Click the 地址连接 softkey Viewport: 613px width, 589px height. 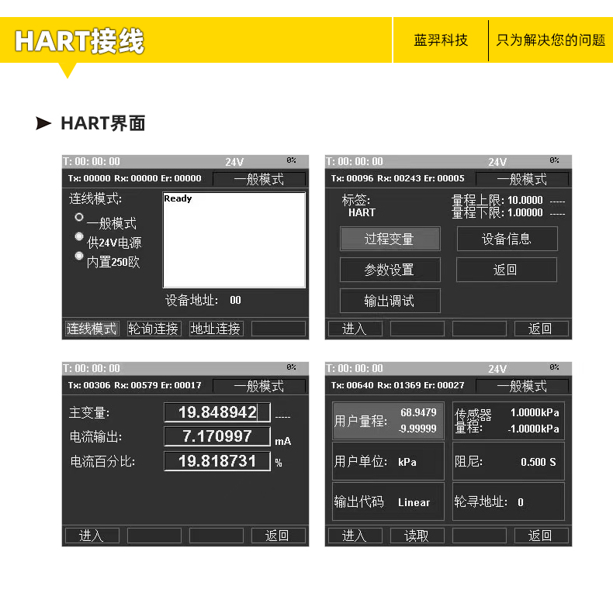pos(216,329)
